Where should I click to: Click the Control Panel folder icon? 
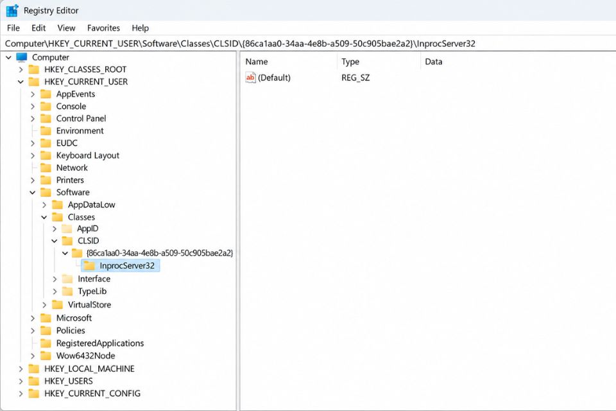[x=46, y=118]
